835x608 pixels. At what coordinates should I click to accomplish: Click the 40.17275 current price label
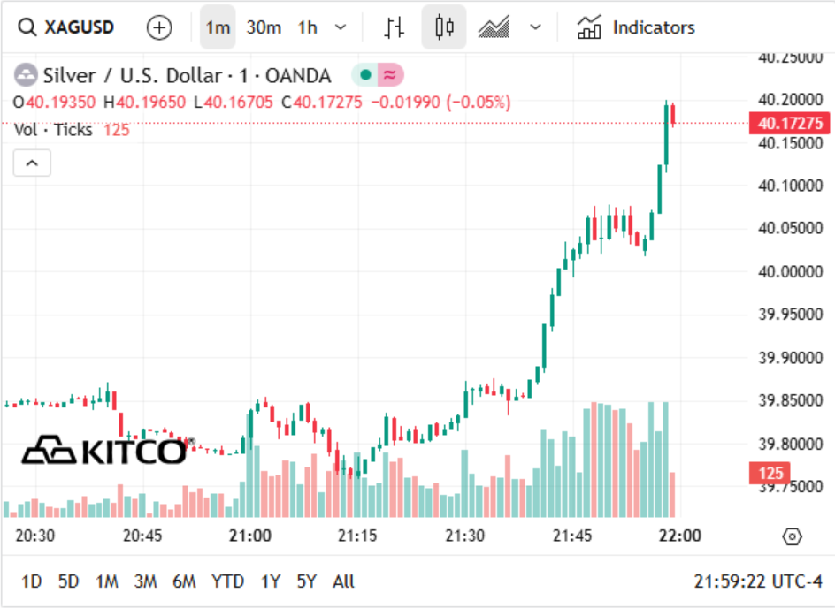point(790,123)
